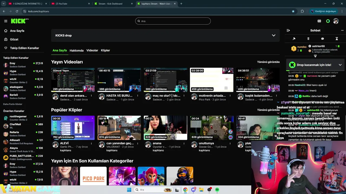This screenshot has width=346, height=194.
Task: Open BarisG channel in followed list
Action: [x=23, y=96]
